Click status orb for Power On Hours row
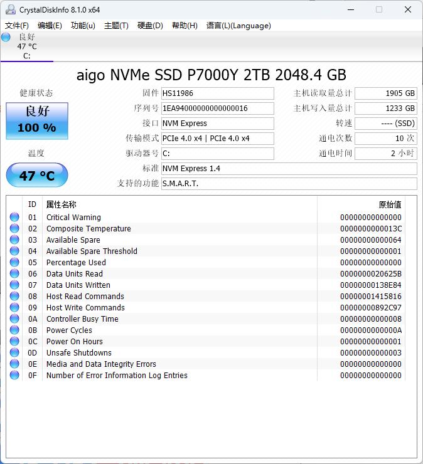This screenshot has height=464, width=423. pos(14,341)
